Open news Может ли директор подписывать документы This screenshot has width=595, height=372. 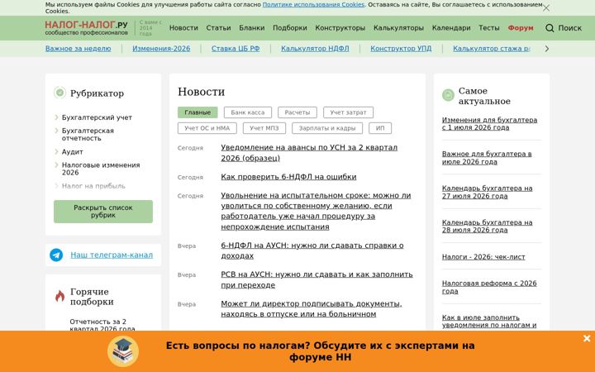click(312, 309)
